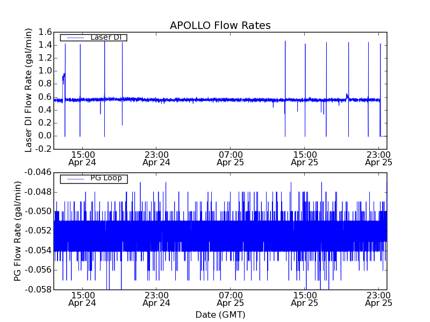Click the 1.6 tick on the top y-axis
Image resolution: width=430 pixels, height=322 pixels.
(x=45, y=32)
